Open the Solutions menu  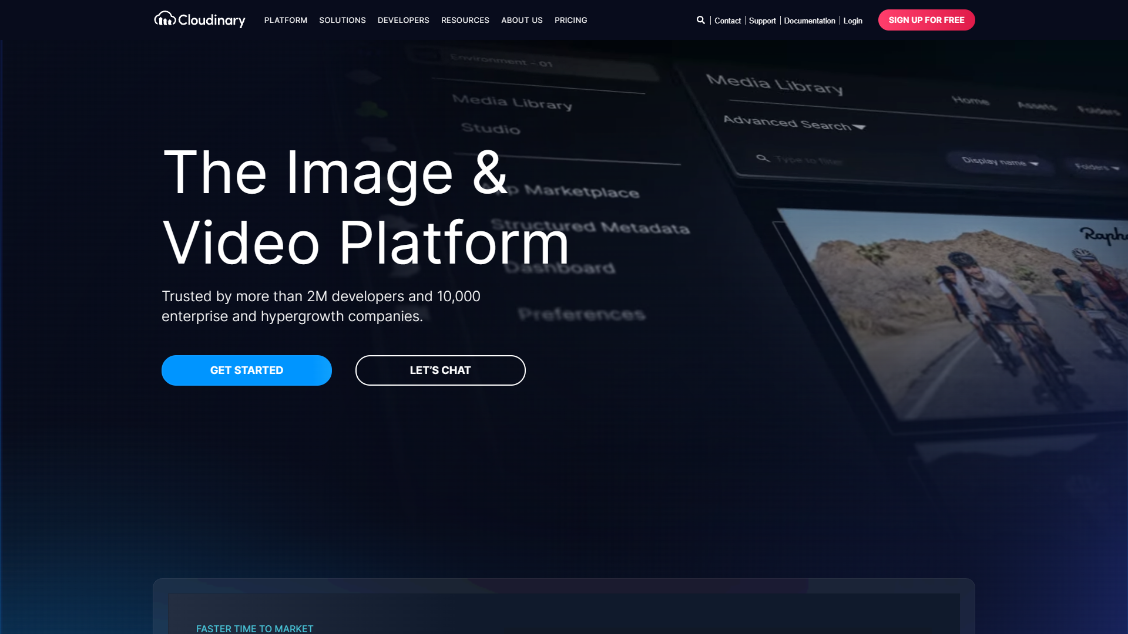tap(343, 20)
